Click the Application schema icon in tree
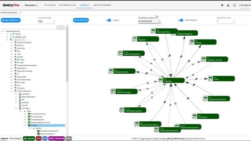251x141 pixels. click(20, 94)
